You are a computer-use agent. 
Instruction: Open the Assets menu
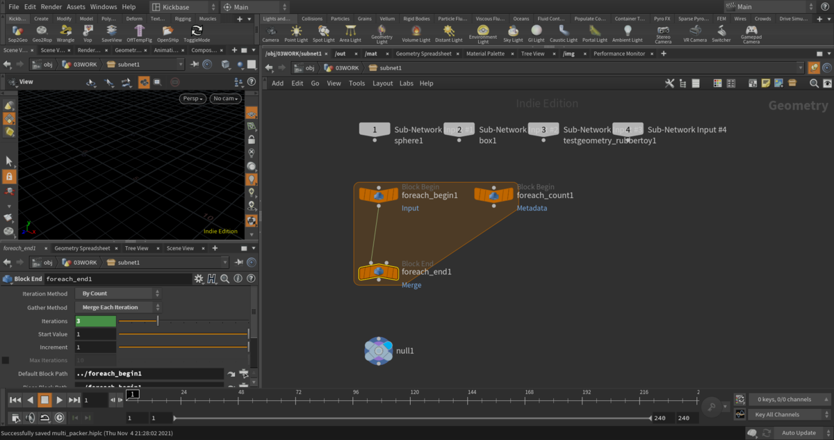tap(76, 6)
